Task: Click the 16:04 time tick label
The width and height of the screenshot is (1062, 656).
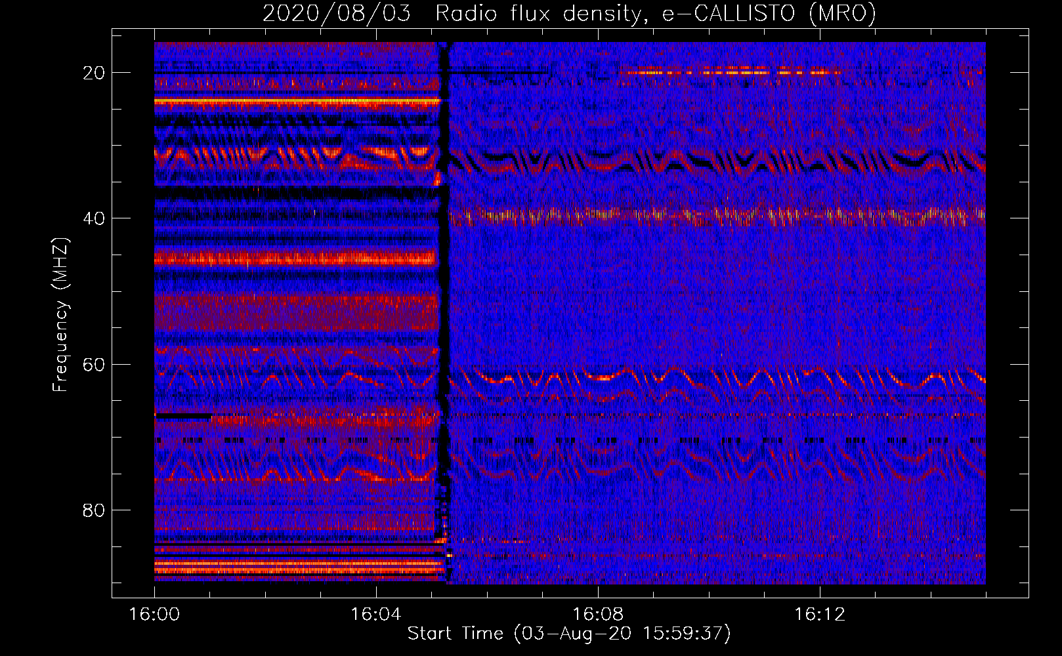Action: [x=376, y=615]
